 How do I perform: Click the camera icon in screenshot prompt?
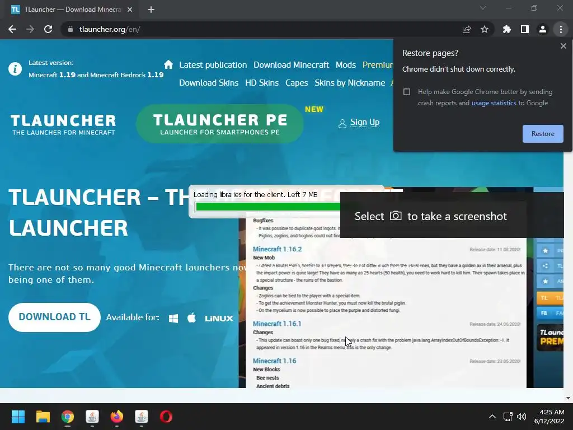(x=396, y=216)
